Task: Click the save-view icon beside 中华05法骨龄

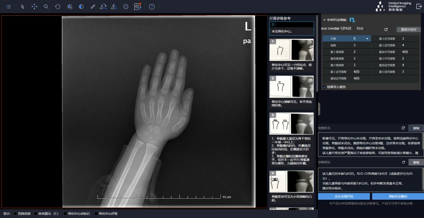Action: 352,20
